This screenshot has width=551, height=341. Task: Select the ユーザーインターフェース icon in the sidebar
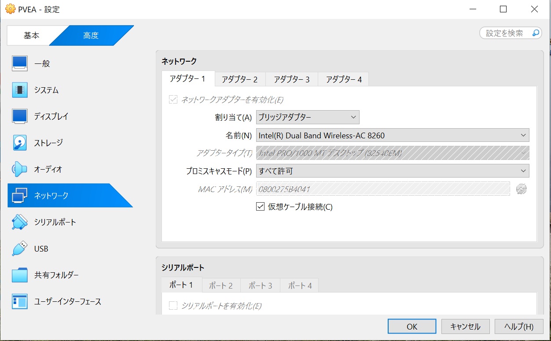(20, 302)
